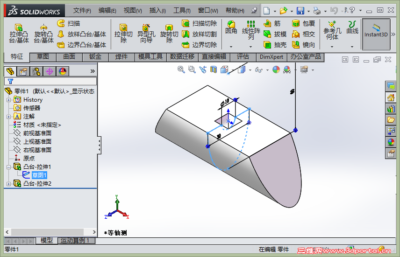Click the feature tree filter input field
400x257 pixels.
point(50,81)
